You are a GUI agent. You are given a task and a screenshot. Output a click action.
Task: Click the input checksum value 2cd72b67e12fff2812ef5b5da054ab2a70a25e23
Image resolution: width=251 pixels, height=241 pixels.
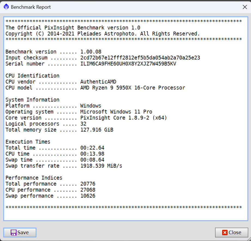(x=140, y=58)
